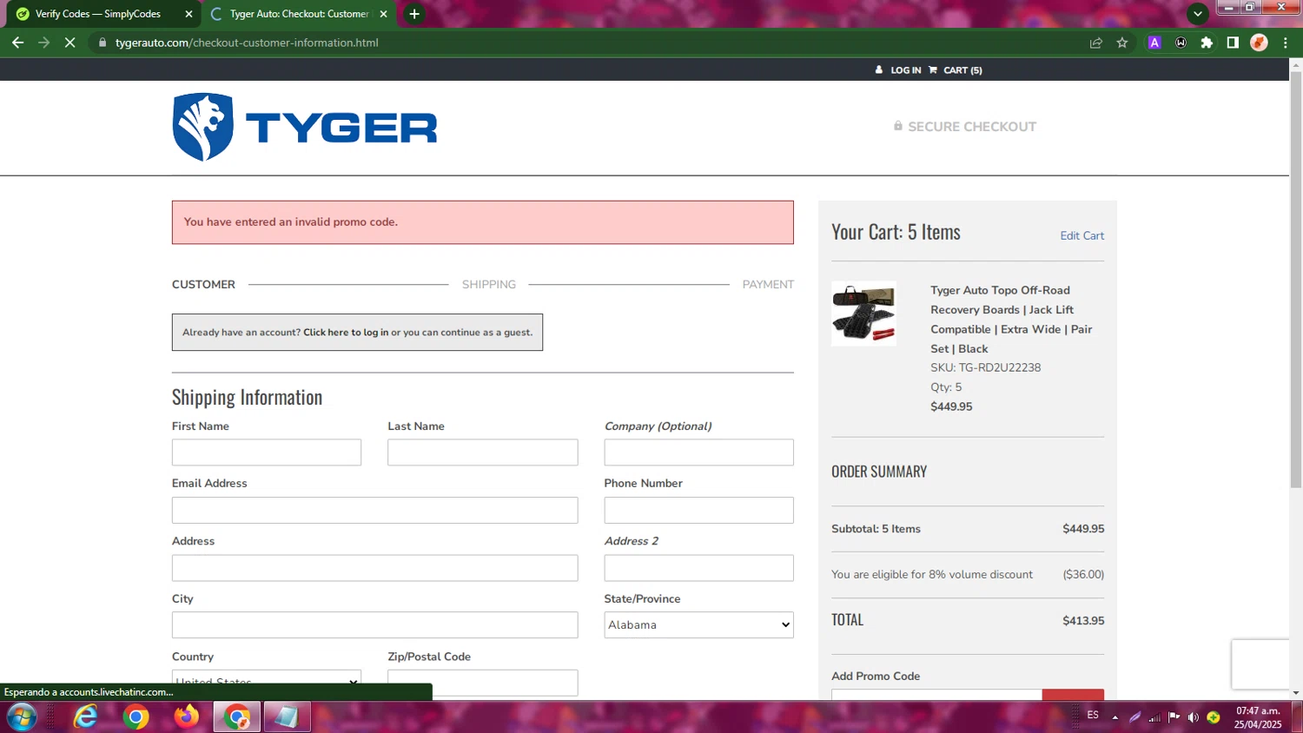Open the share page icon
This screenshot has width=1303, height=733.
pos(1096,43)
